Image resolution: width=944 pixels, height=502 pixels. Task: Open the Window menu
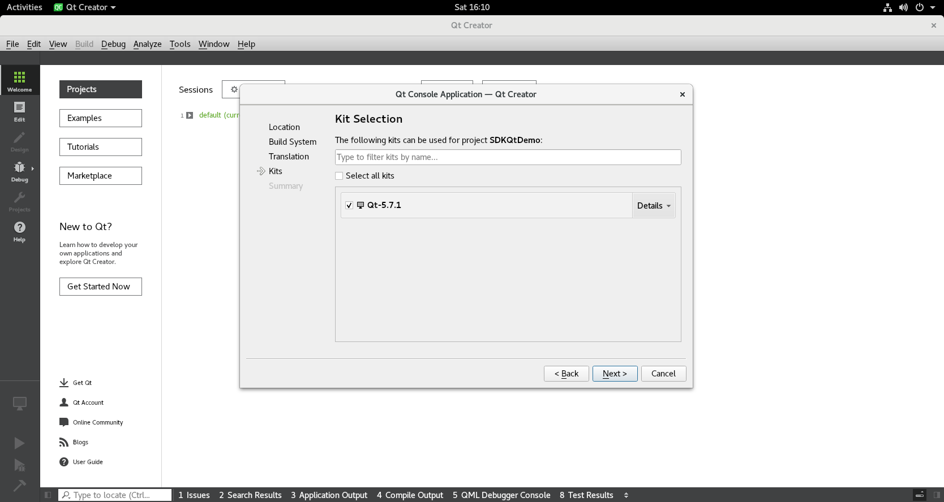(213, 44)
